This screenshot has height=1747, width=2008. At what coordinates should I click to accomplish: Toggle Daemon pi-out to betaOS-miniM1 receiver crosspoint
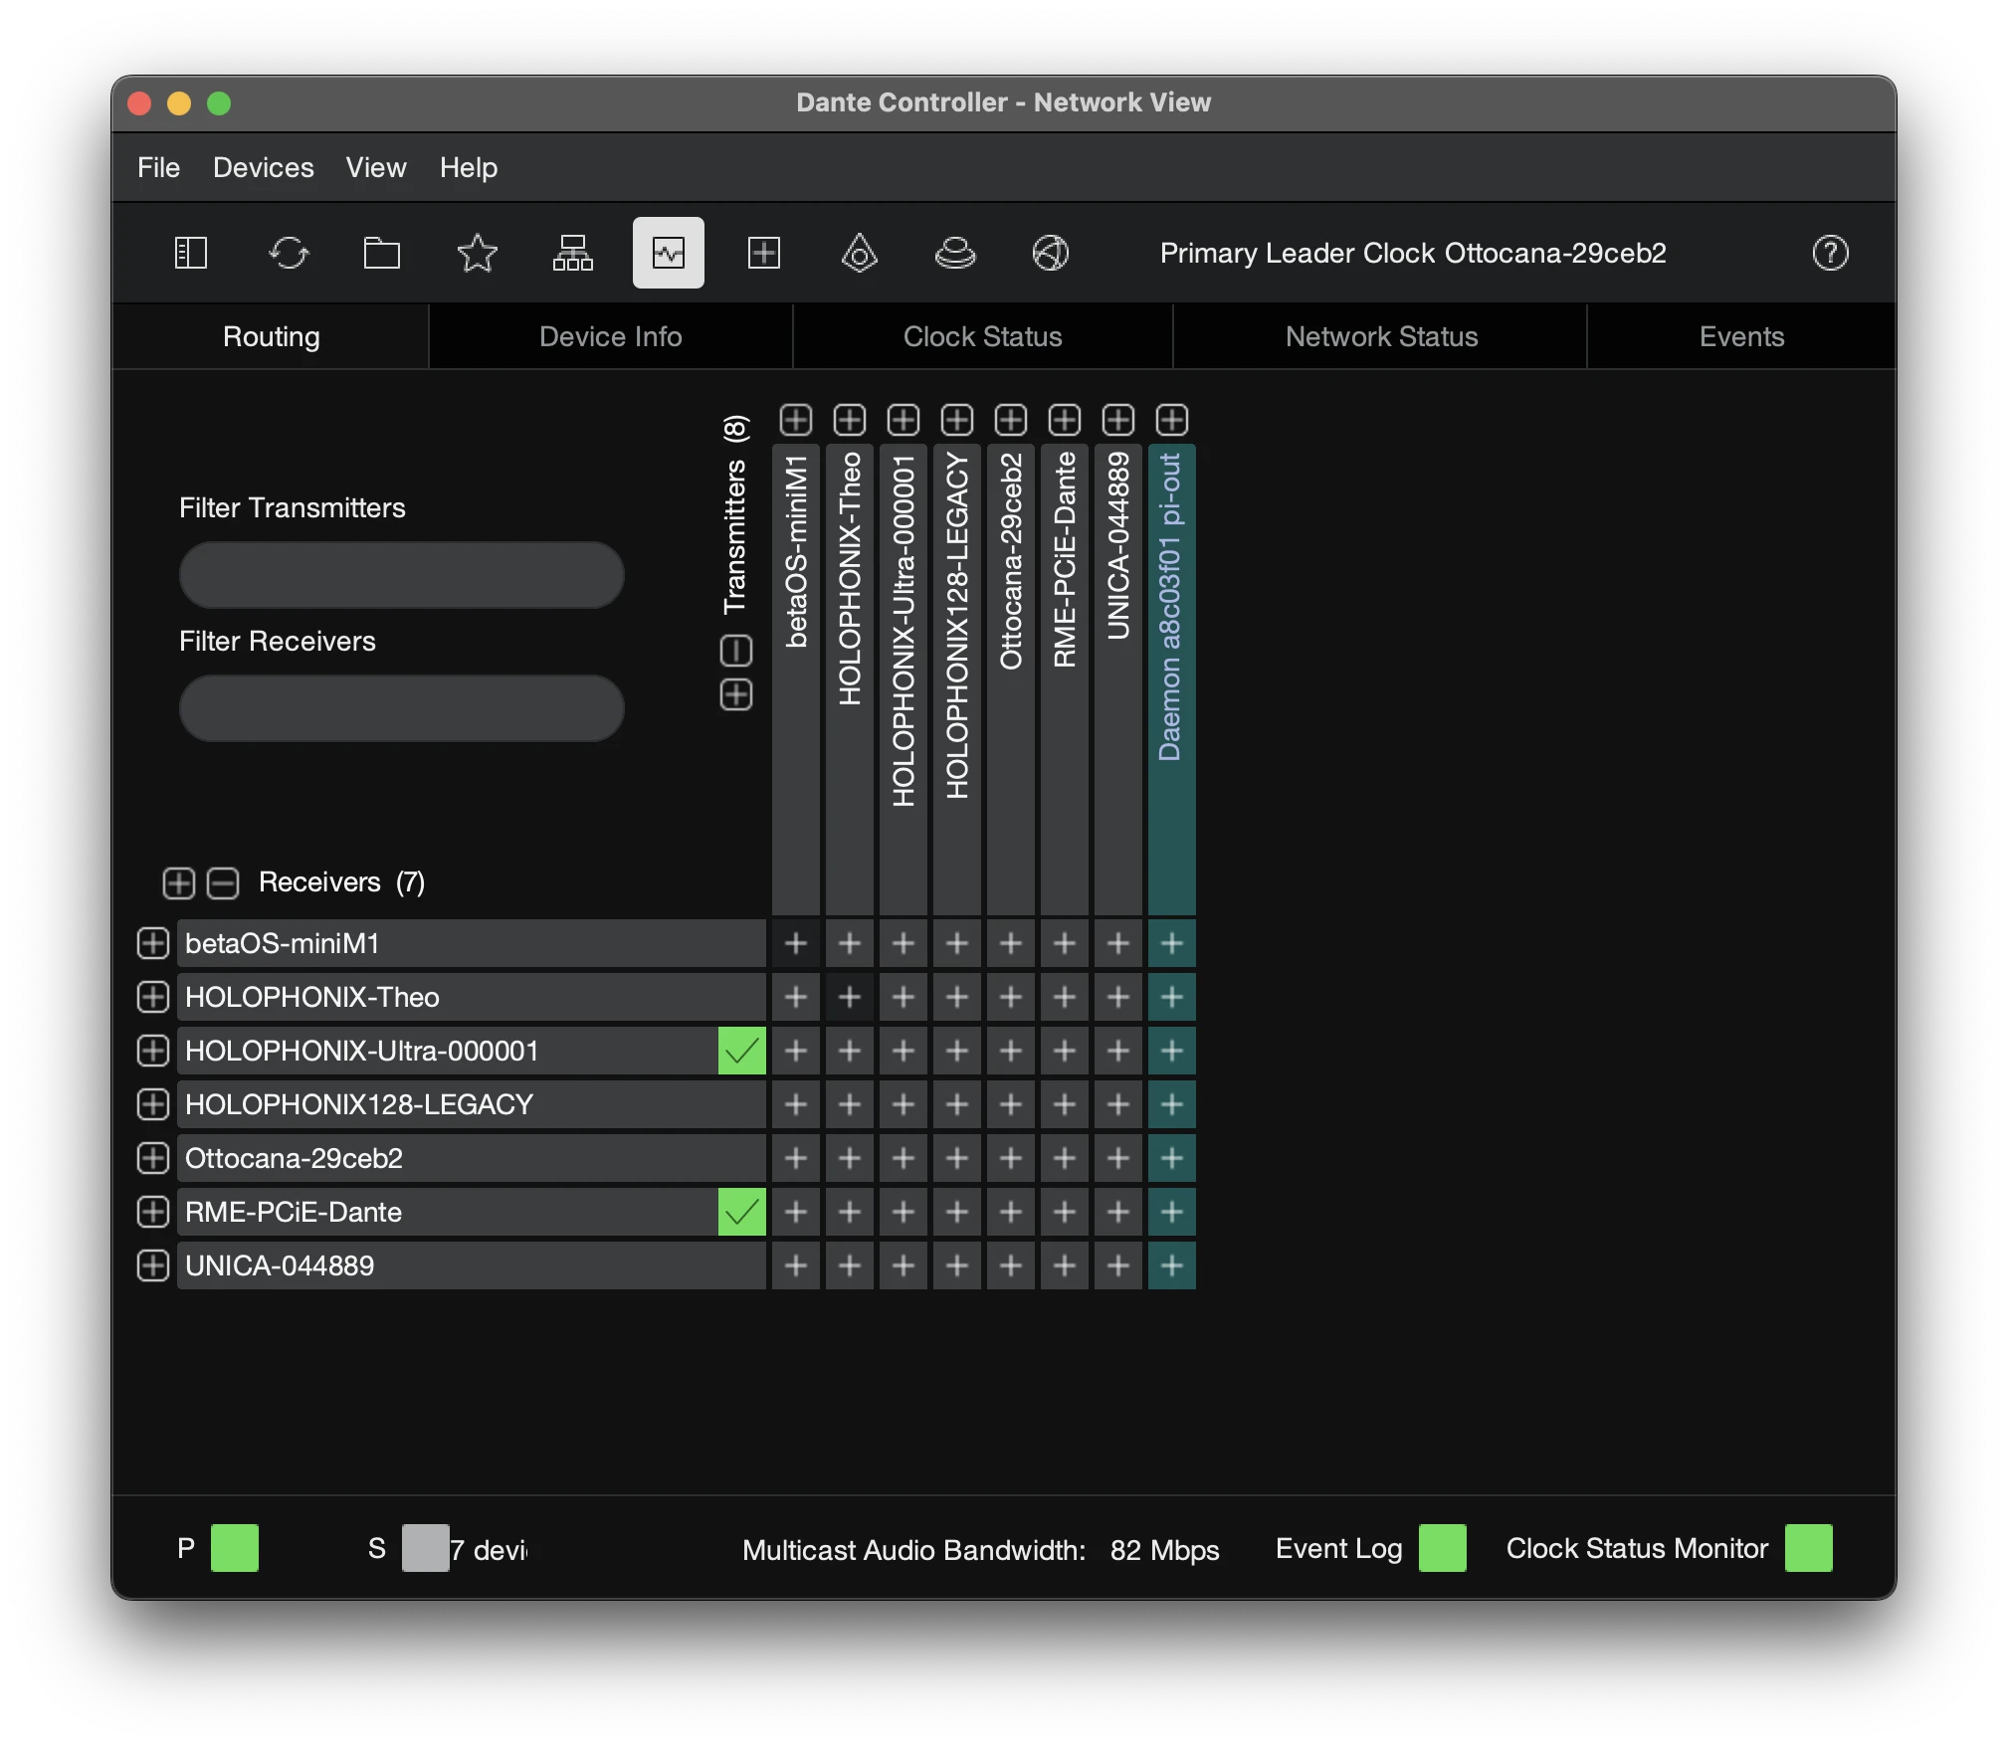[1172, 943]
